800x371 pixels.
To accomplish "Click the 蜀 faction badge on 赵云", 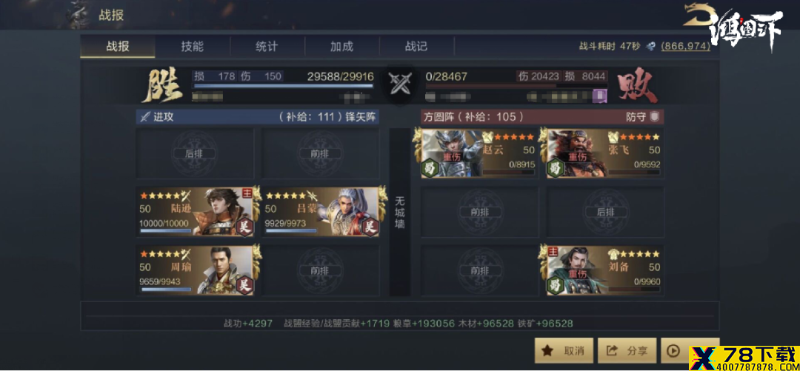I will (x=427, y=167).
